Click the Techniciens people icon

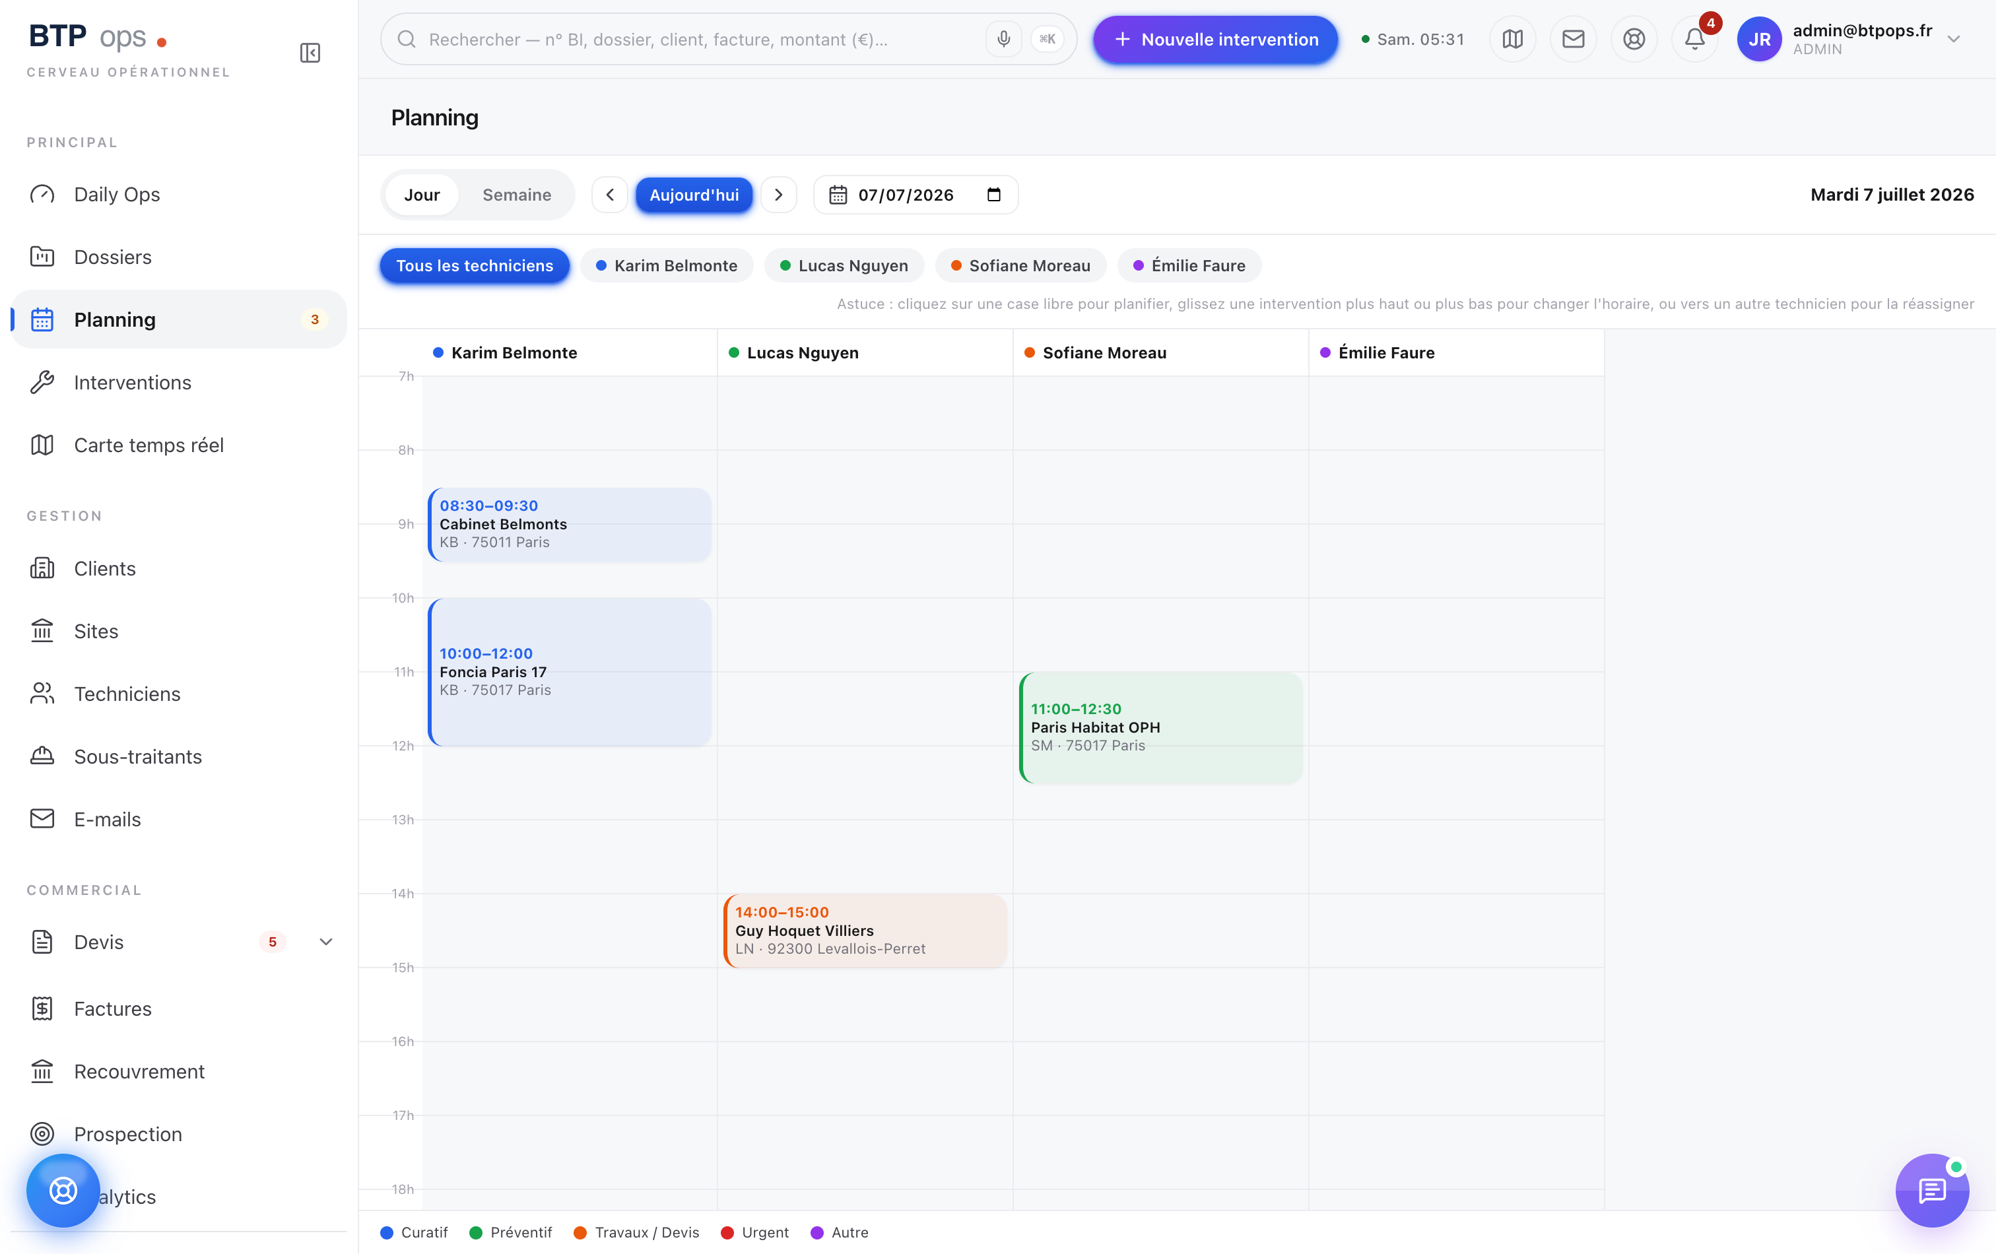tap(42, 694)
